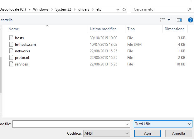
Task: Expand the view options dropdown arrow
Action: point(169,20)
